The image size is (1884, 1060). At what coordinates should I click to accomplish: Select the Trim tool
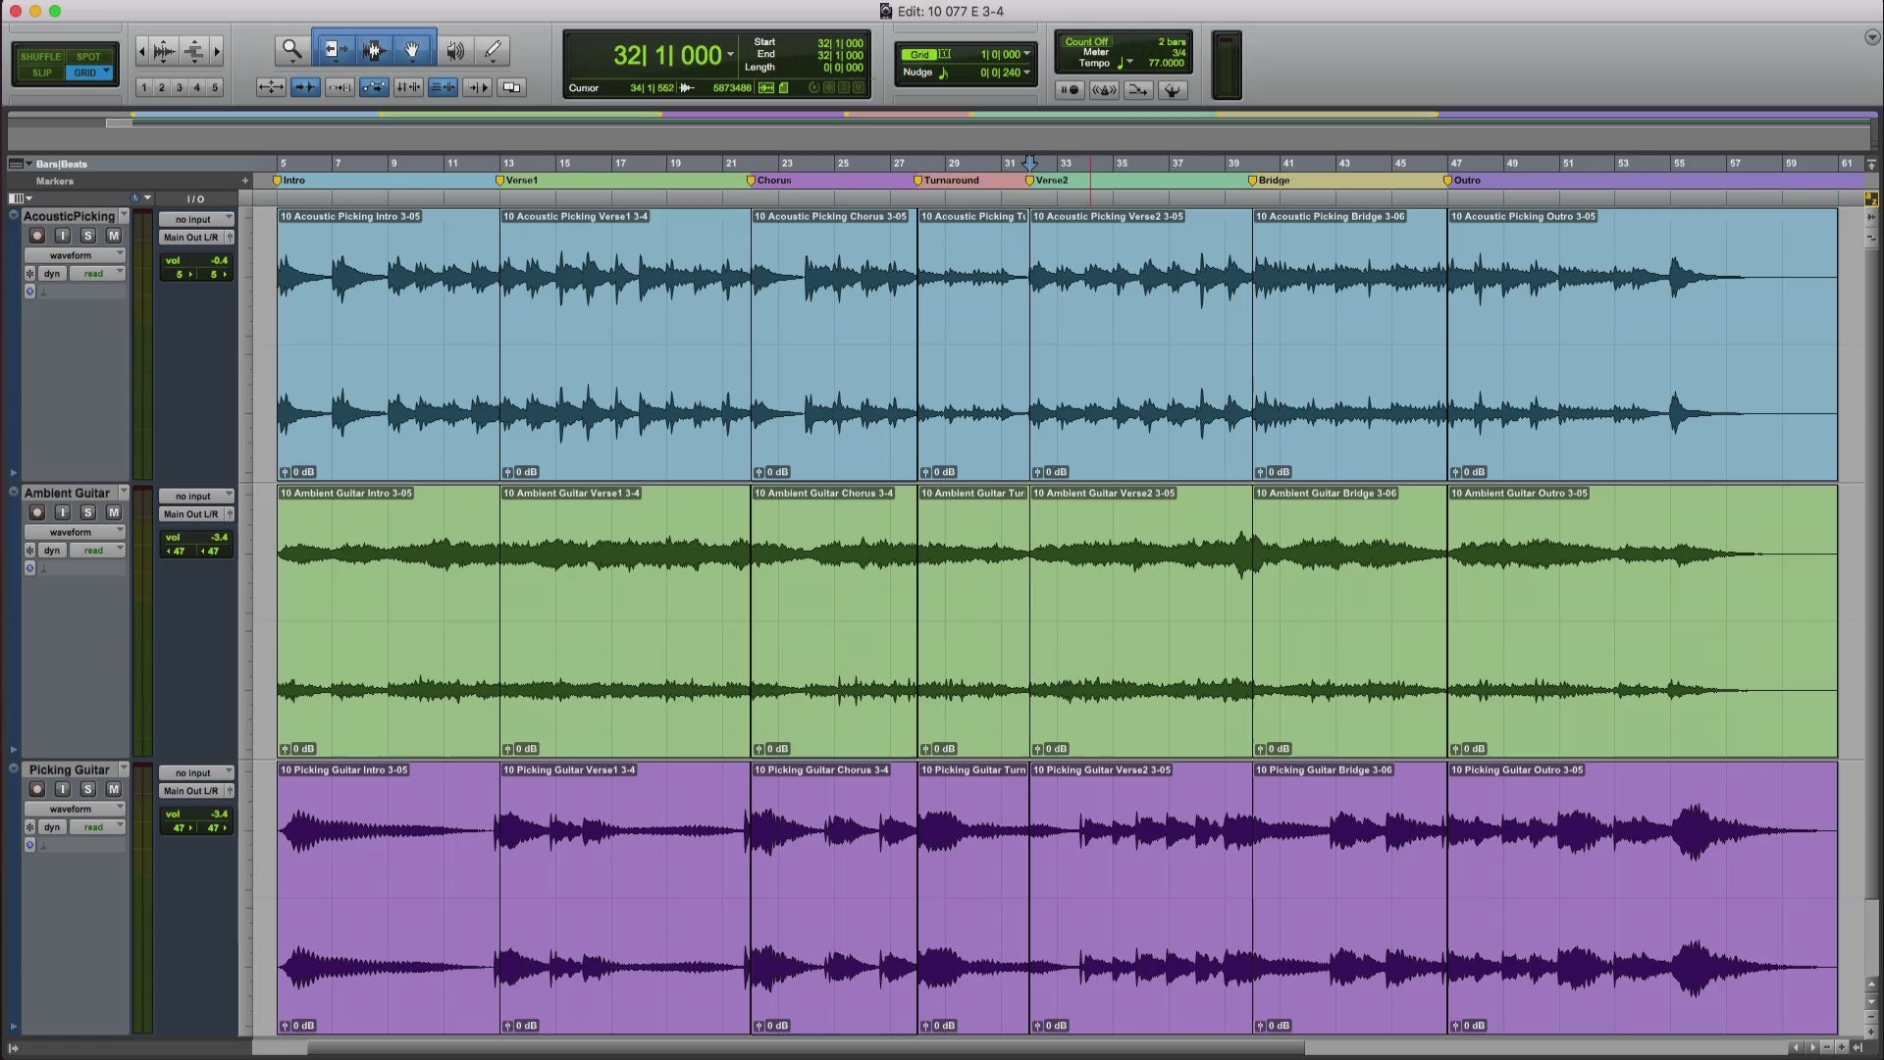[x=334, y=49]
